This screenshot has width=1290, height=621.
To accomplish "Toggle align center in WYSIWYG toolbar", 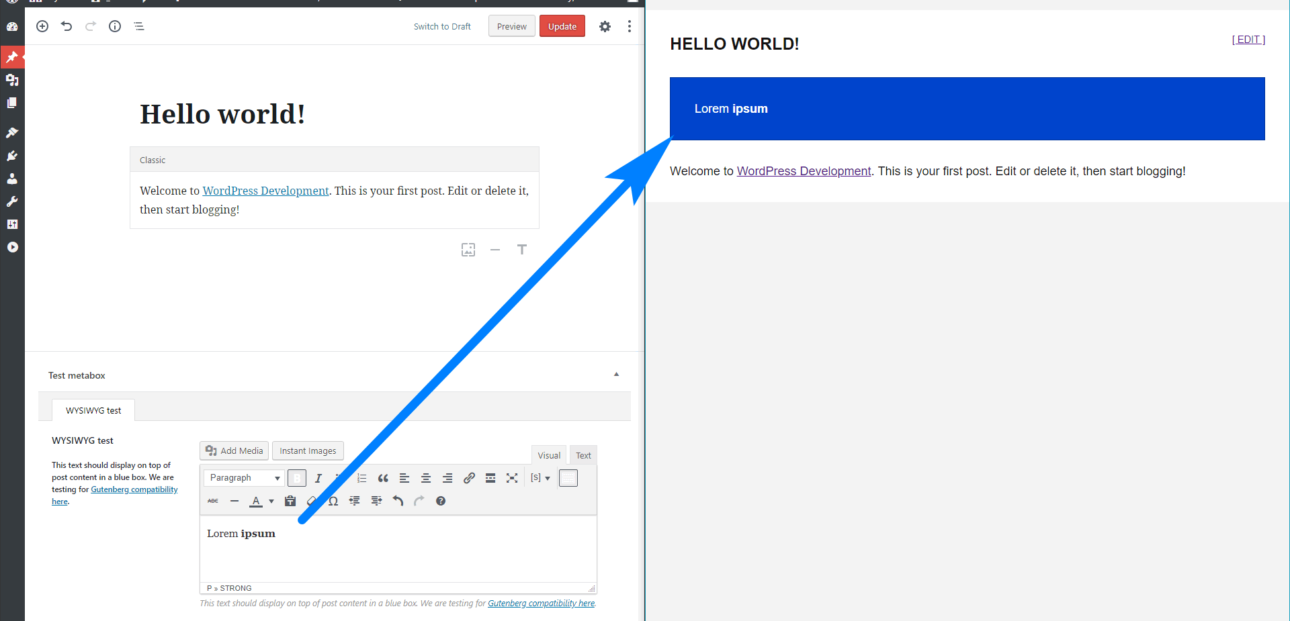I will tap(426, 478).
